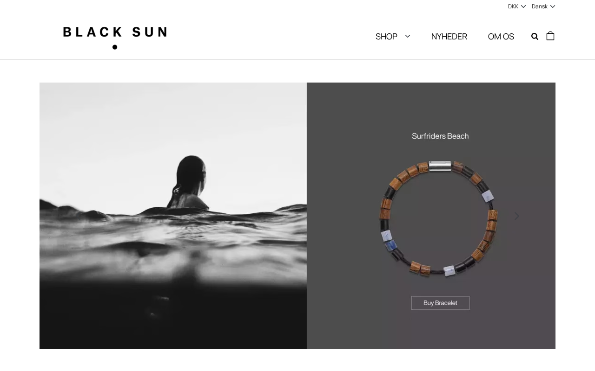The width and height of the screenshot is (595, 371).
Task: Open the Dansk language selector
Action: click(543, 6)
